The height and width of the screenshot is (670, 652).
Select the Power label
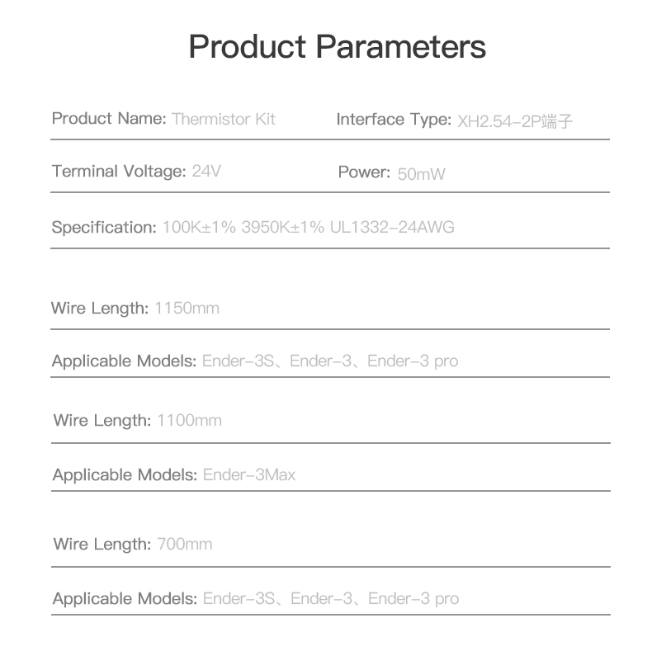tap(364, 172)
